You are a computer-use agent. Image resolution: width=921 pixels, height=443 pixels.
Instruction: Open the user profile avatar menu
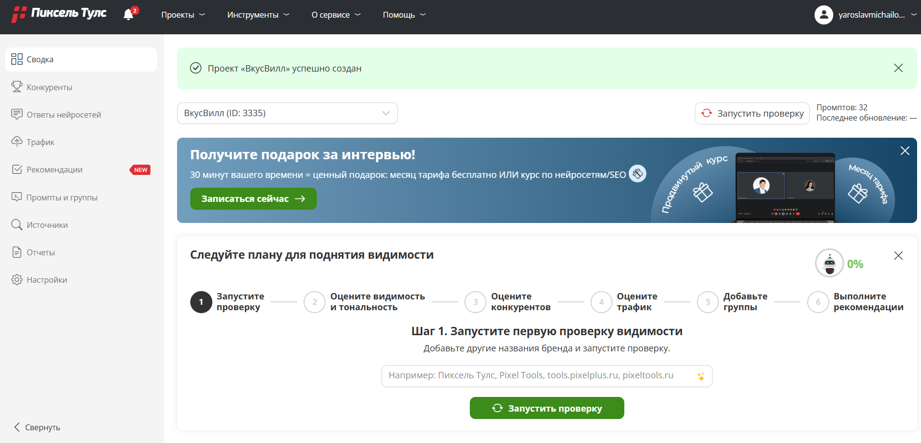[x=824, y=15]
